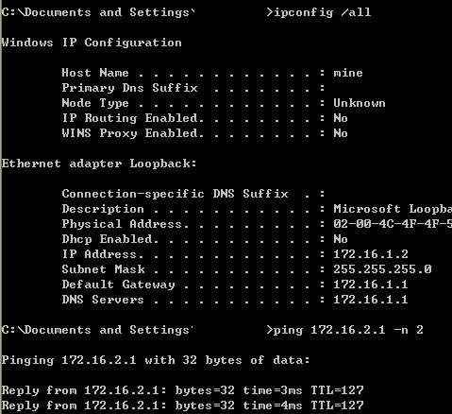Image resolution: width=452 pixels, height=414 pixels.
Task: Click the IP address 172.16.1.2
Action: (371, 254)
